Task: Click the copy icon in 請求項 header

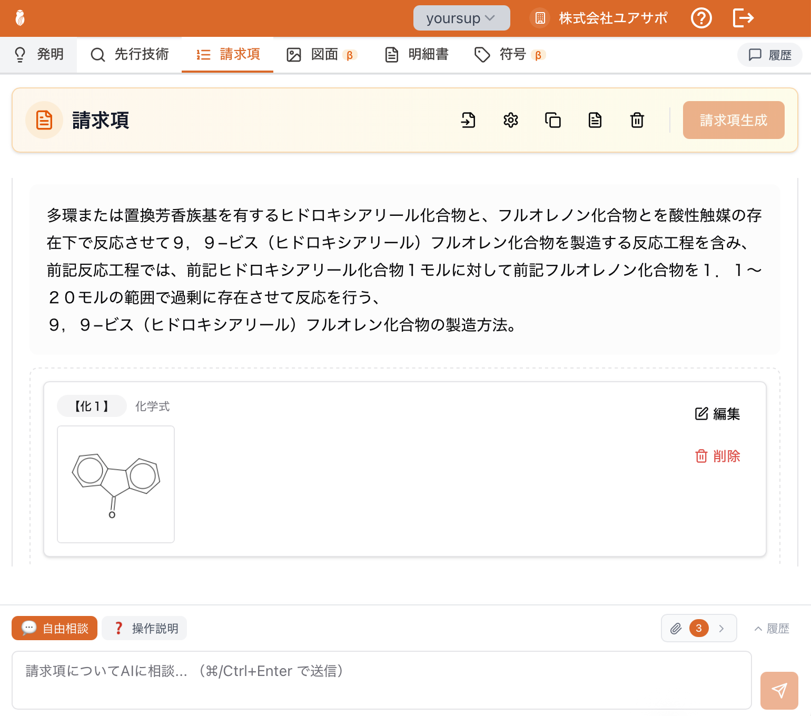Action: click(x=553, y=120)
